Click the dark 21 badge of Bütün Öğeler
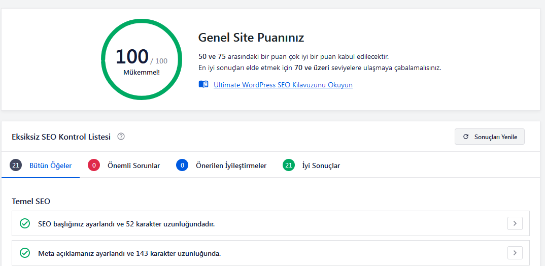 point(16,165)
